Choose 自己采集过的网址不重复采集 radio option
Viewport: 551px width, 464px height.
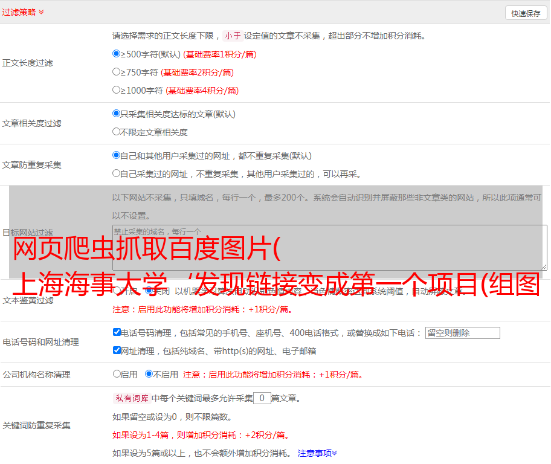point(117,173)
